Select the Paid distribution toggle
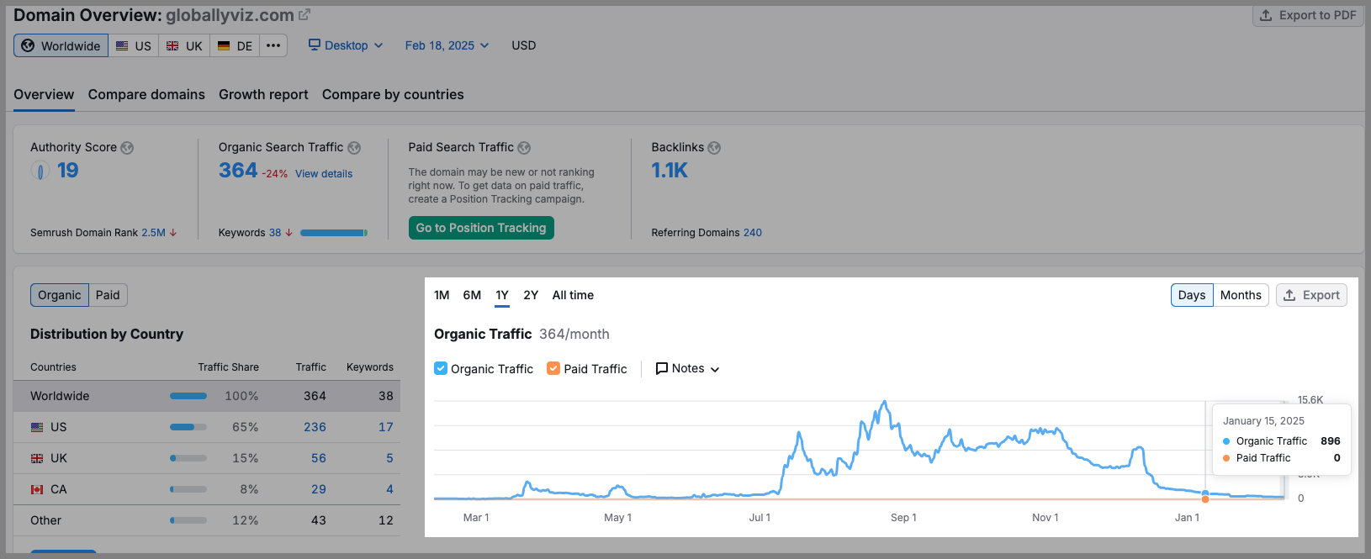Screen dimensions: 1371x559 (108, 295)
